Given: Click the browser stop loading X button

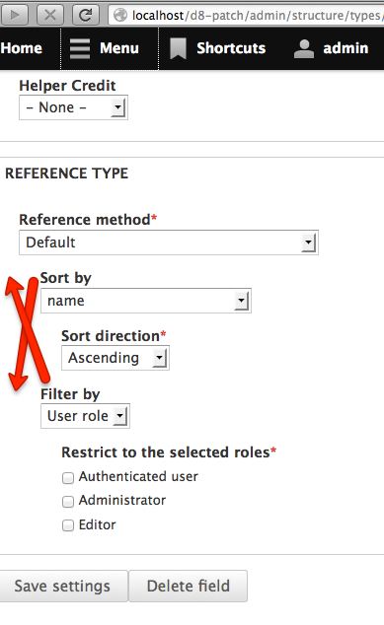Looking at the screenshot, I should point(50,15).
